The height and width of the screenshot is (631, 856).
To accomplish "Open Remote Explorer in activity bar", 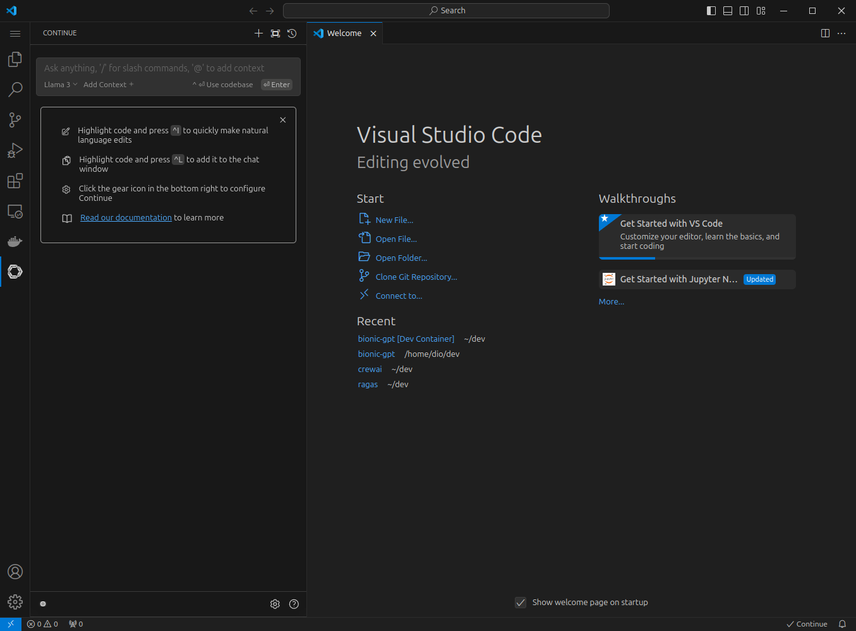I will coord(15,212).
